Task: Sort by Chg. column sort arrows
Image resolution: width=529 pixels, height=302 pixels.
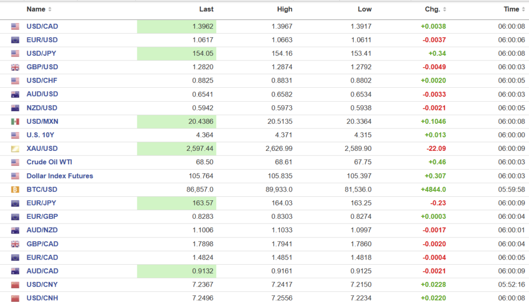Action: click(x=445, y=9)
